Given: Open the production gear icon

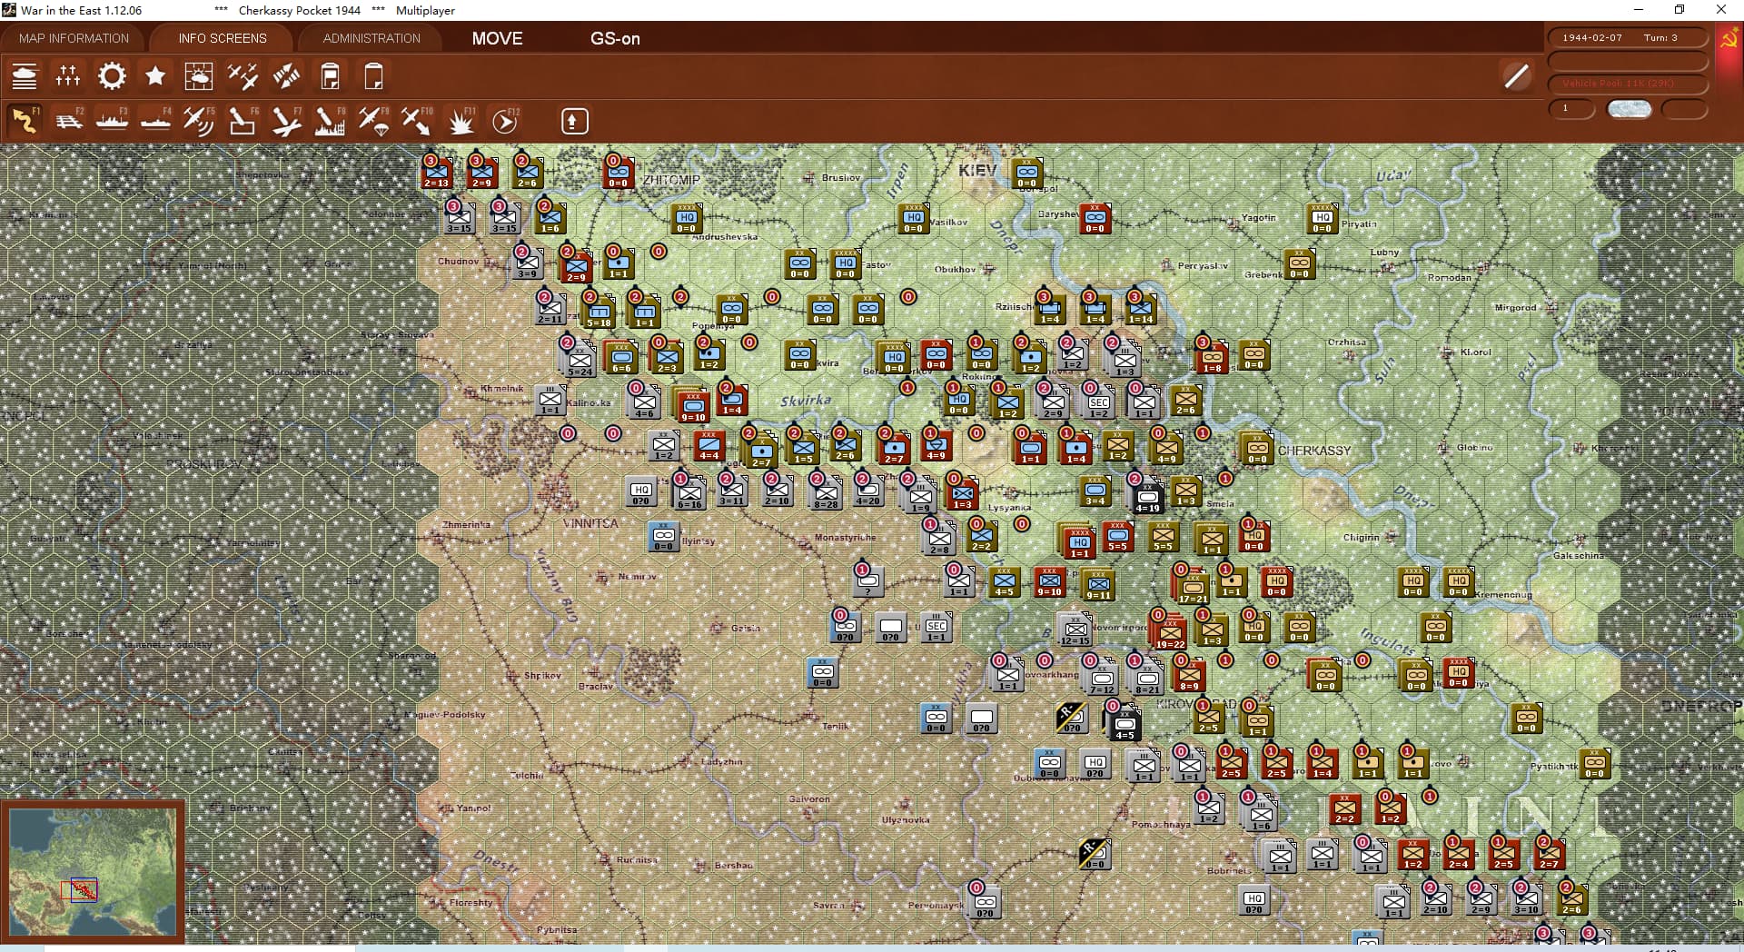Looking at the screenshot, I should pos(112,76).
